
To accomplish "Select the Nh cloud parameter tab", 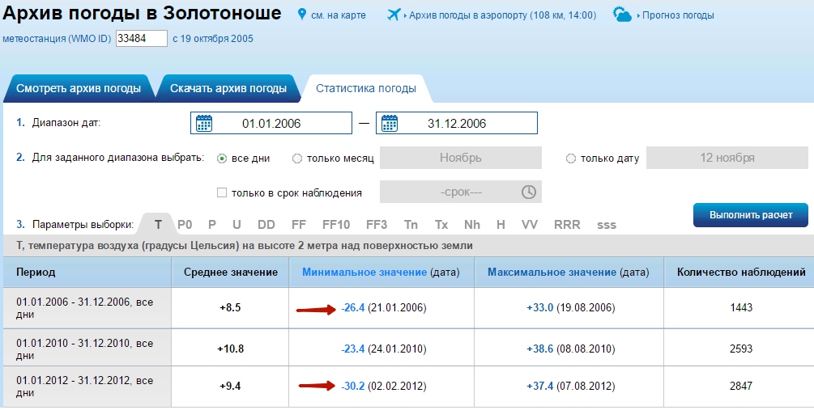I will coord(472,225).
